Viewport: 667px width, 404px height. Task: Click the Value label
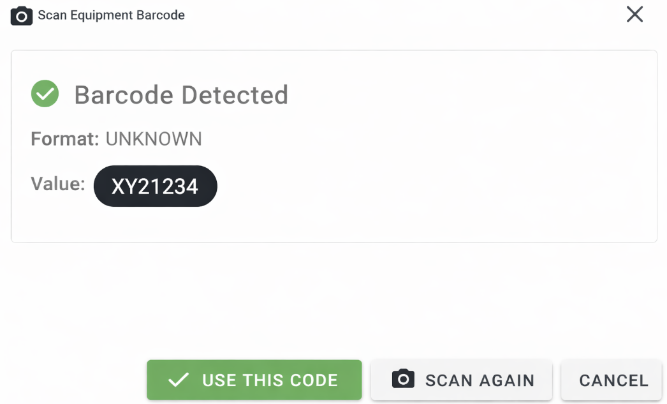point(58,184)
